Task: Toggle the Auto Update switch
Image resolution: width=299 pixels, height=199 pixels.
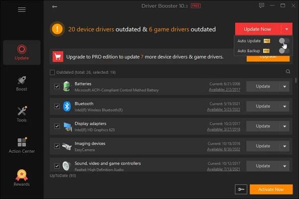Action: click(284, 41)
